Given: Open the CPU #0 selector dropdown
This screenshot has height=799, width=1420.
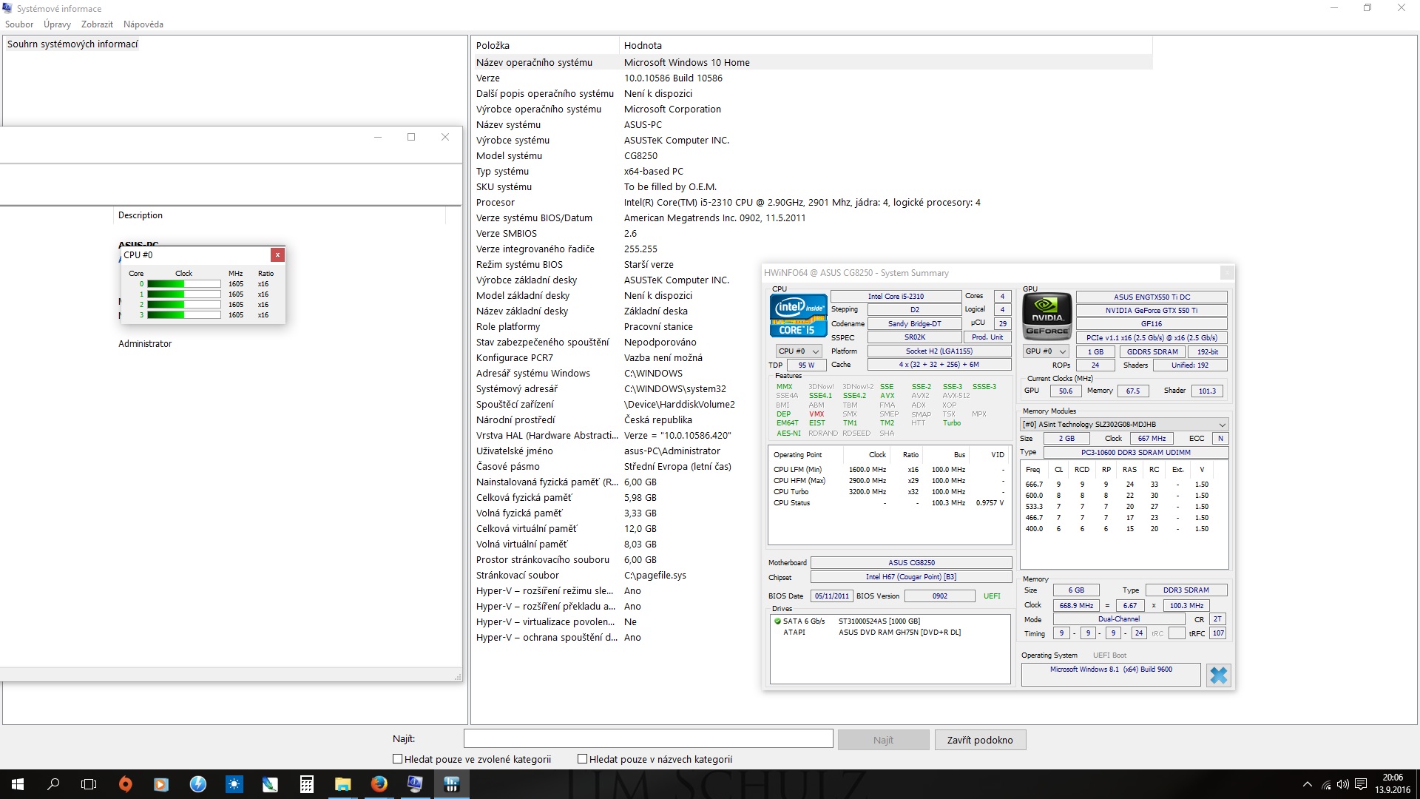Looking at the screenshot, I should pyautogui.click(x=799, y=351).
